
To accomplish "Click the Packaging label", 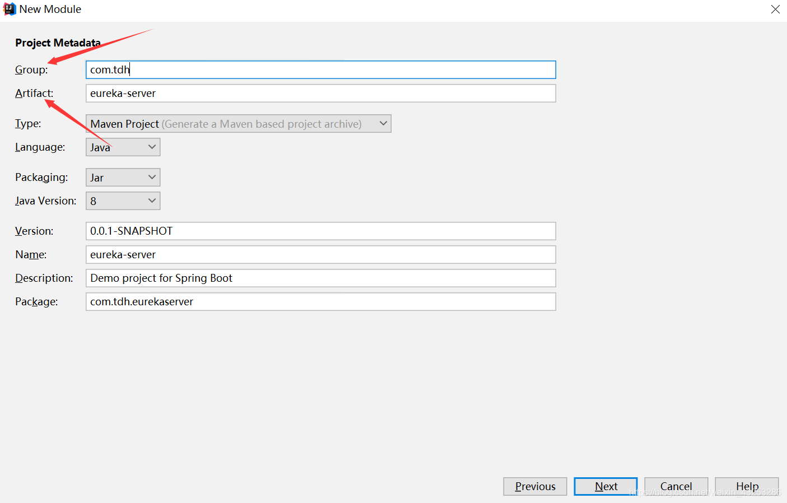I will 41,178.
